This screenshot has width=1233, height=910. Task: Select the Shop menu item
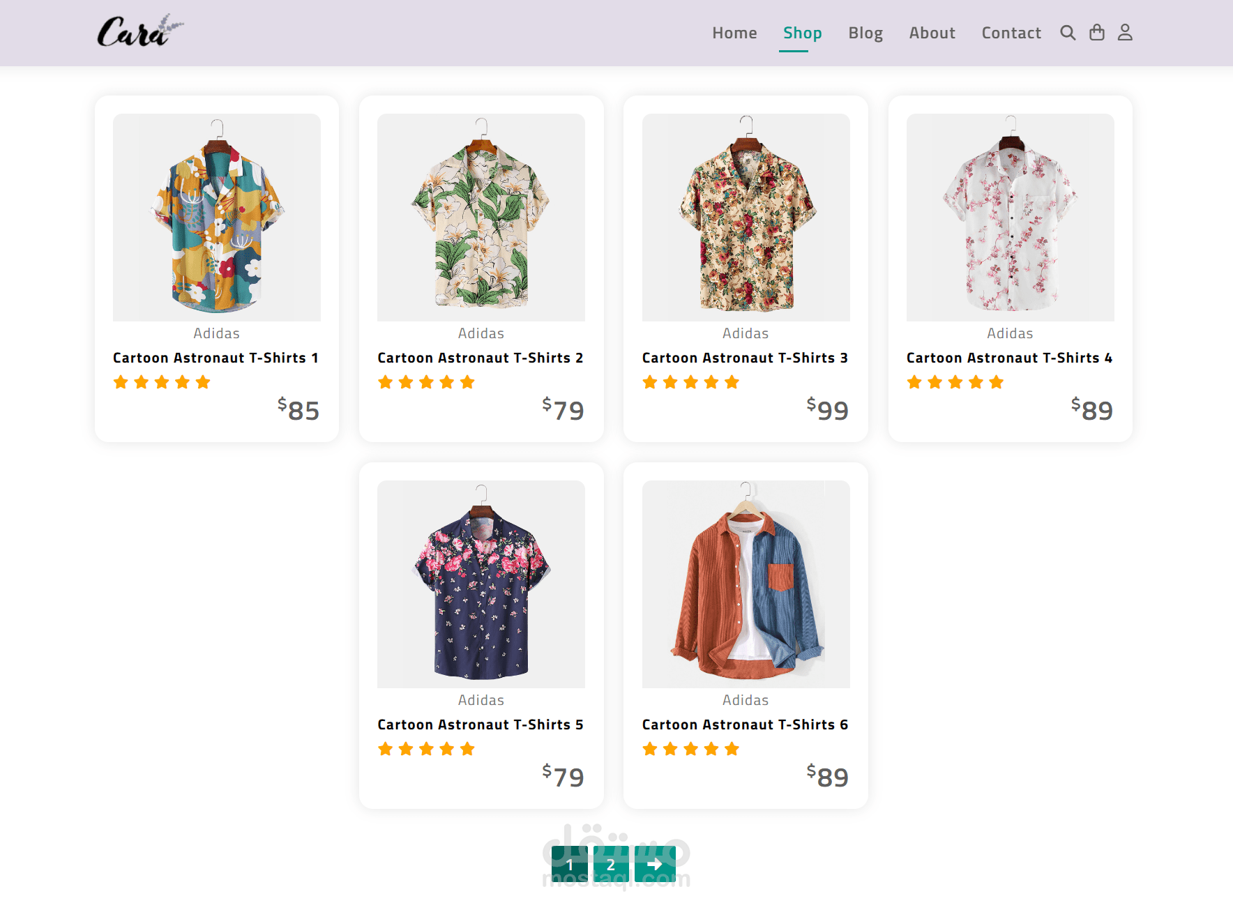(x=802, y=33)
